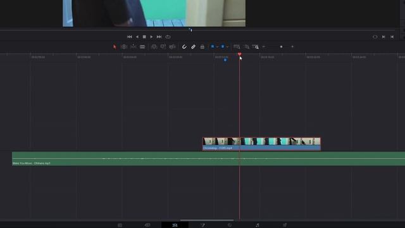Select the Custom Zoom magnifier icon
The height and width of the screenshot is (228, 405).
click(x=256, y=47)
